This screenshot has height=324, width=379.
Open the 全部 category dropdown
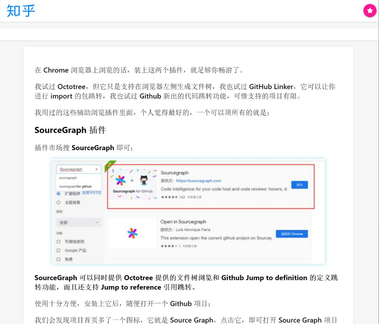pos(79,223)
